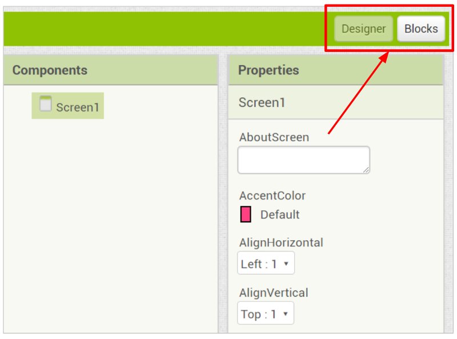Open the AlignVertical Top : 1 dropdown

coord(266,313)
